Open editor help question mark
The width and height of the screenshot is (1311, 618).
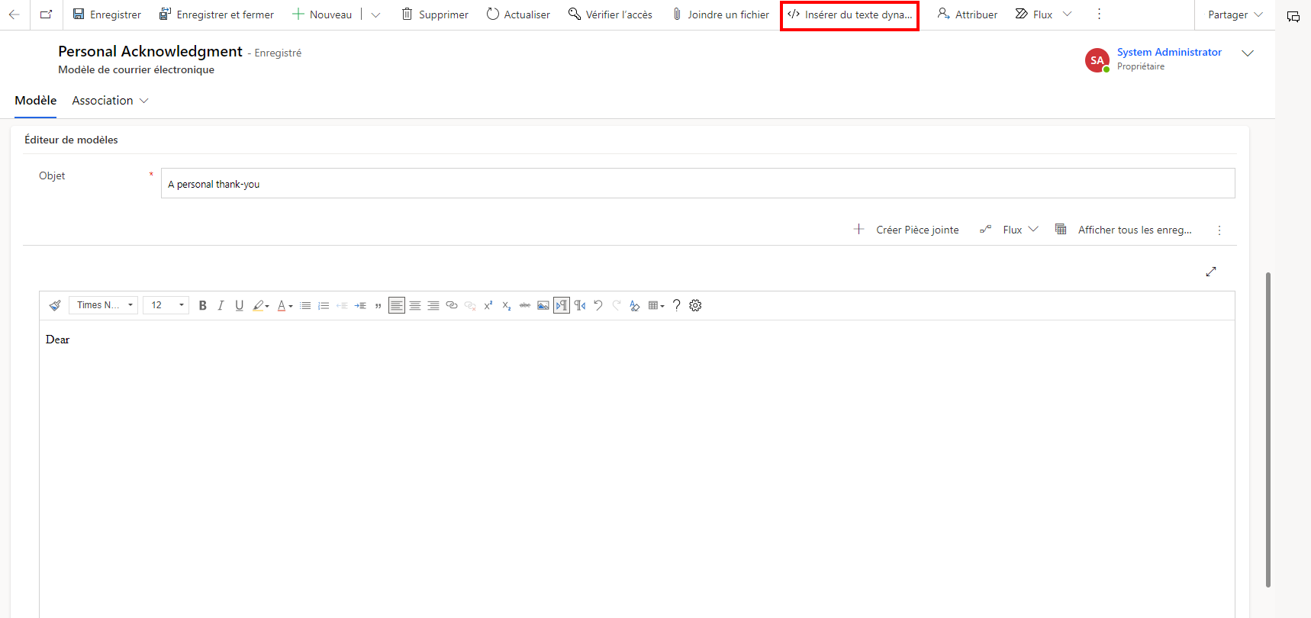coord(676,305)
